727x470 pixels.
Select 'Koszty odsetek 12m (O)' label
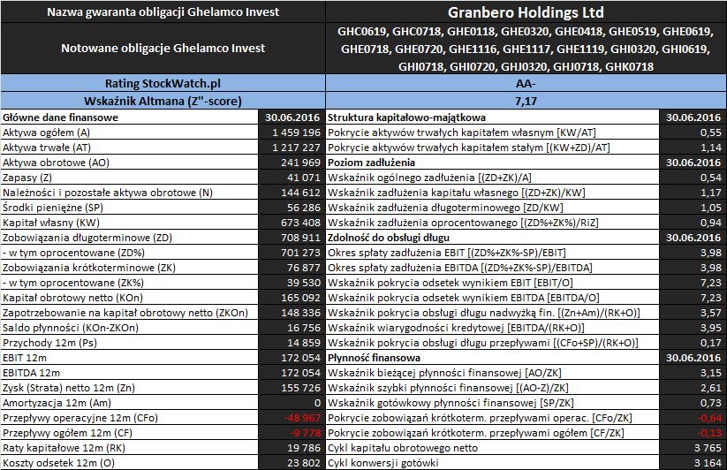click(x=58, y=463)
